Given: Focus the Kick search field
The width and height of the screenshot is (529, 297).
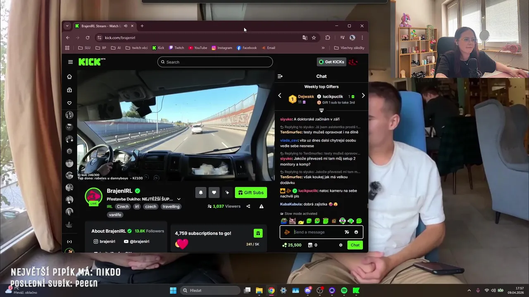Looking at the screenshot, I should tap(215, 62).
